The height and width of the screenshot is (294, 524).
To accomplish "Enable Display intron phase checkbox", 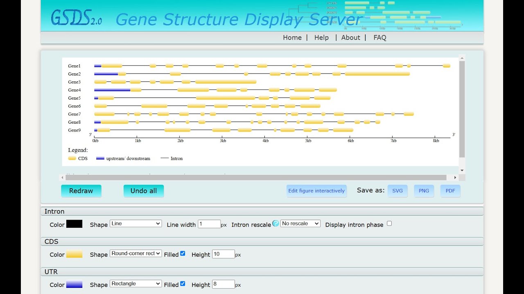I will coord(389,223).
